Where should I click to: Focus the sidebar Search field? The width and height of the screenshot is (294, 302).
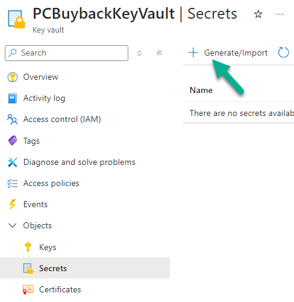(x=66, y=53)
